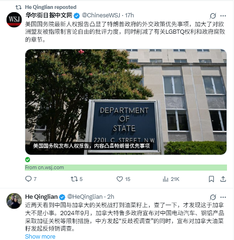234x240 pixels.
Task: Like the ChineseWSJ tweet
Action: click(123, 179)
